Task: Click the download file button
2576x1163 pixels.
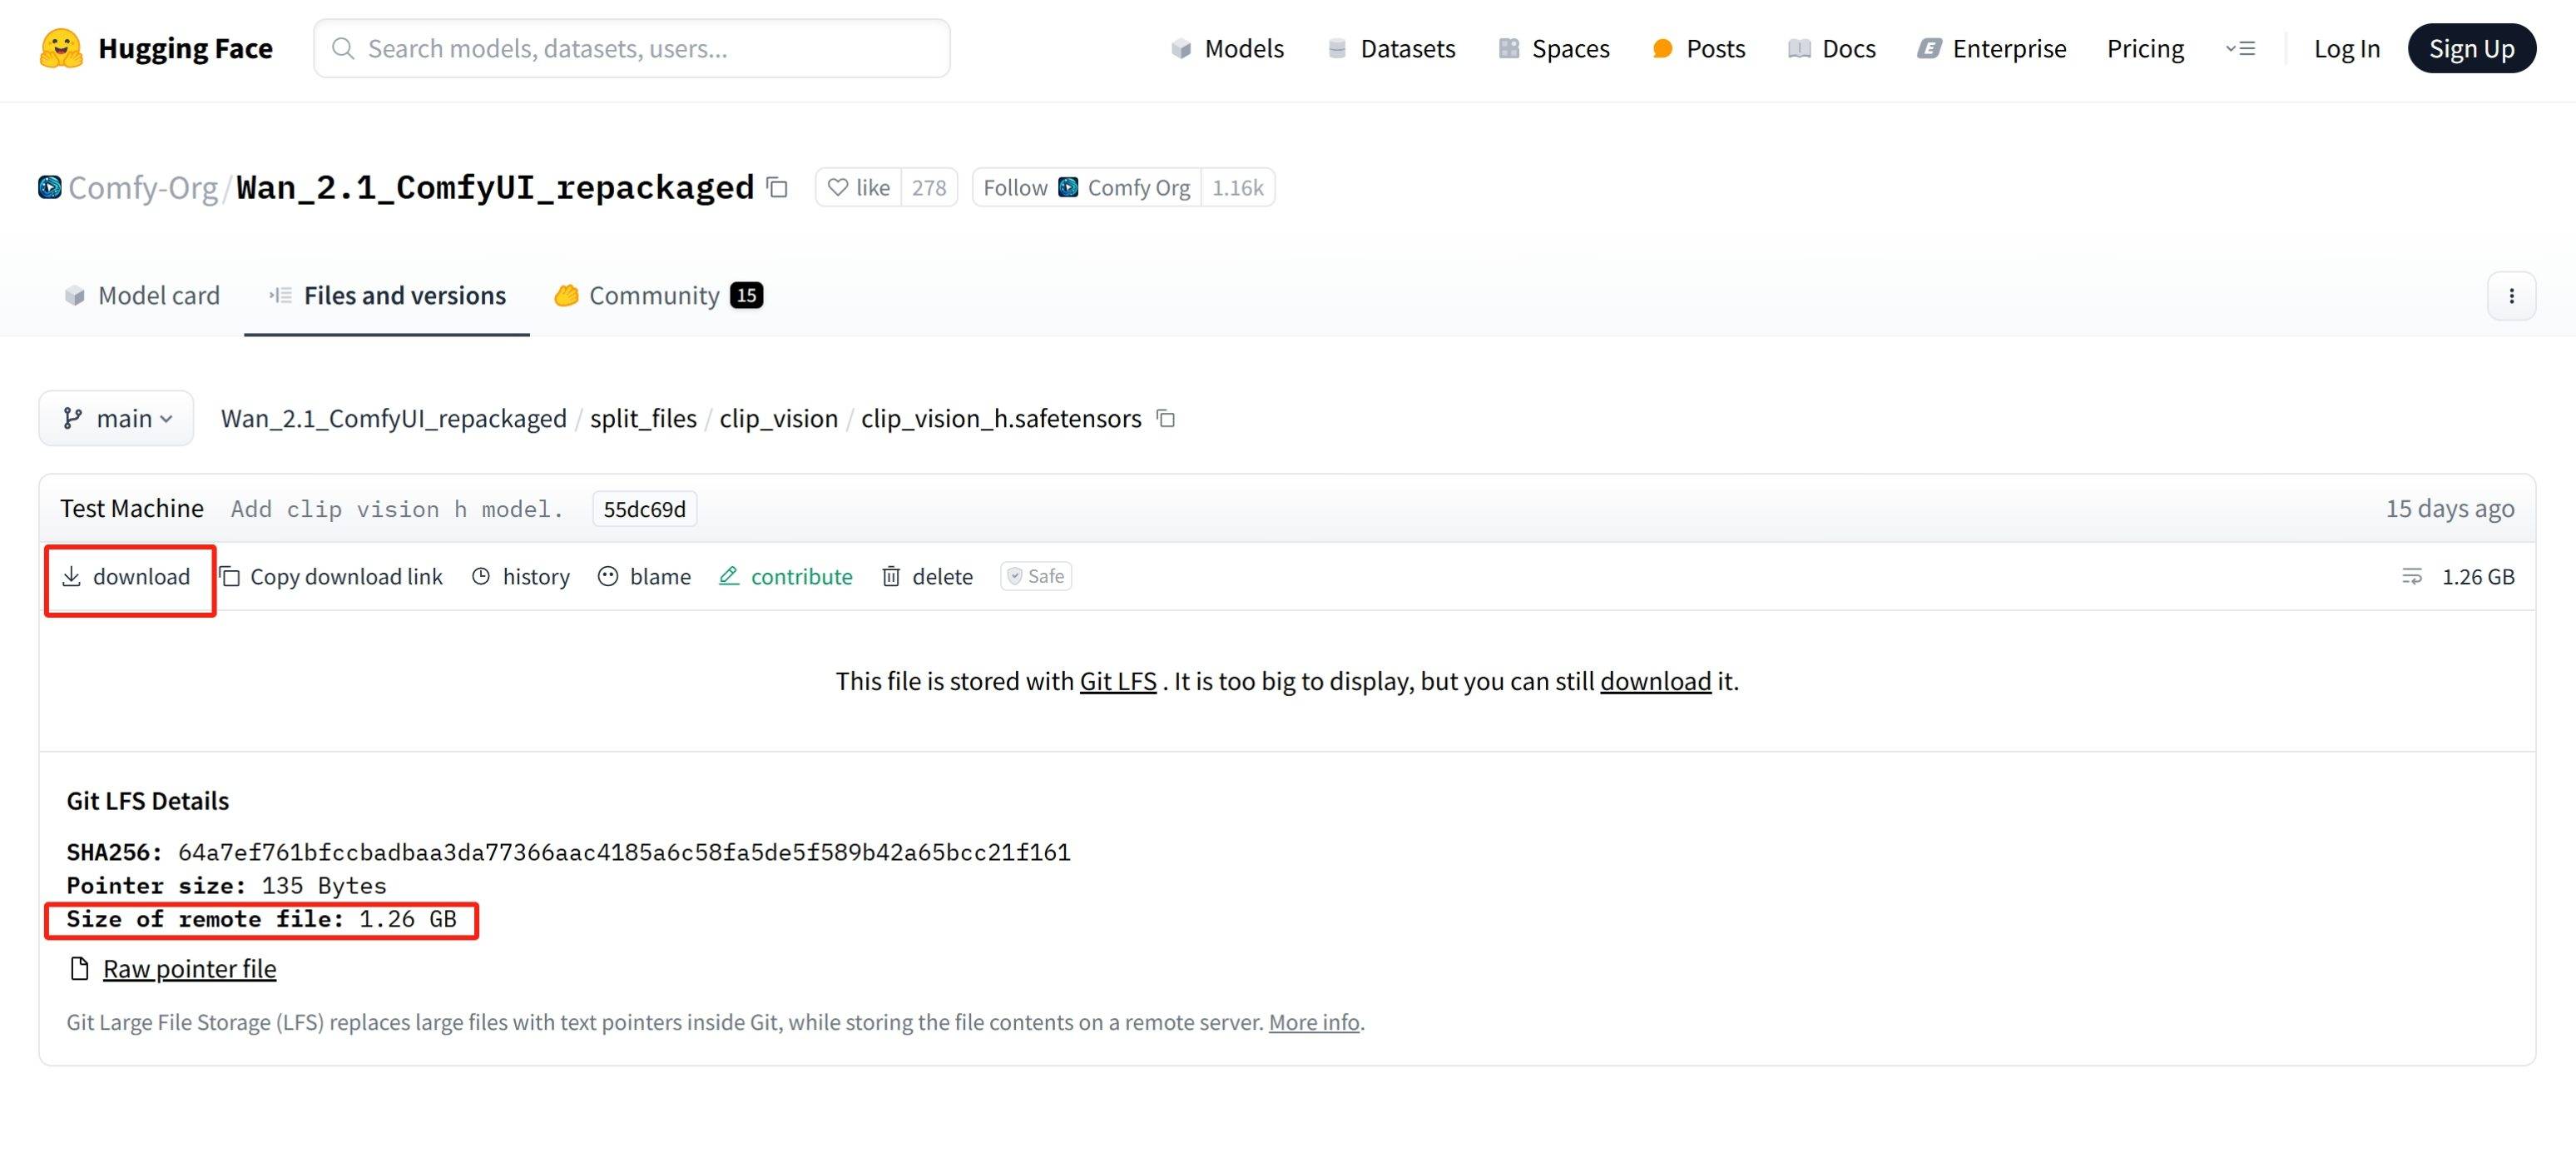Action: click(x=127, y=576)
